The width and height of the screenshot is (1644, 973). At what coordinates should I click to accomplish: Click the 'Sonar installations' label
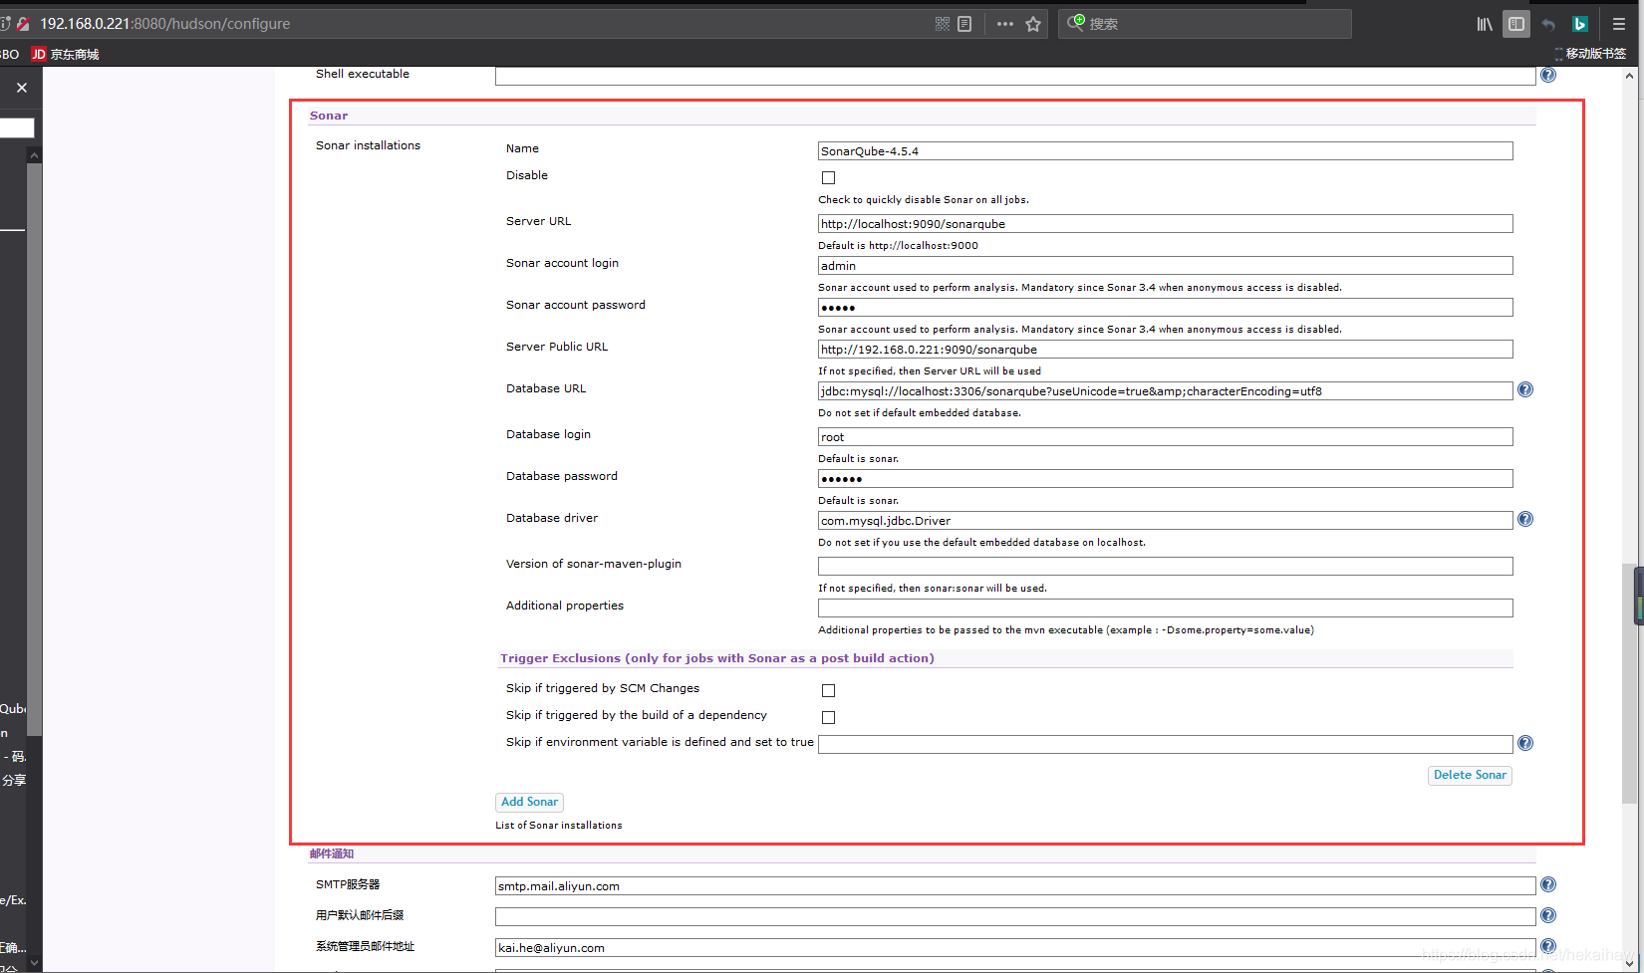click(368, 145)
